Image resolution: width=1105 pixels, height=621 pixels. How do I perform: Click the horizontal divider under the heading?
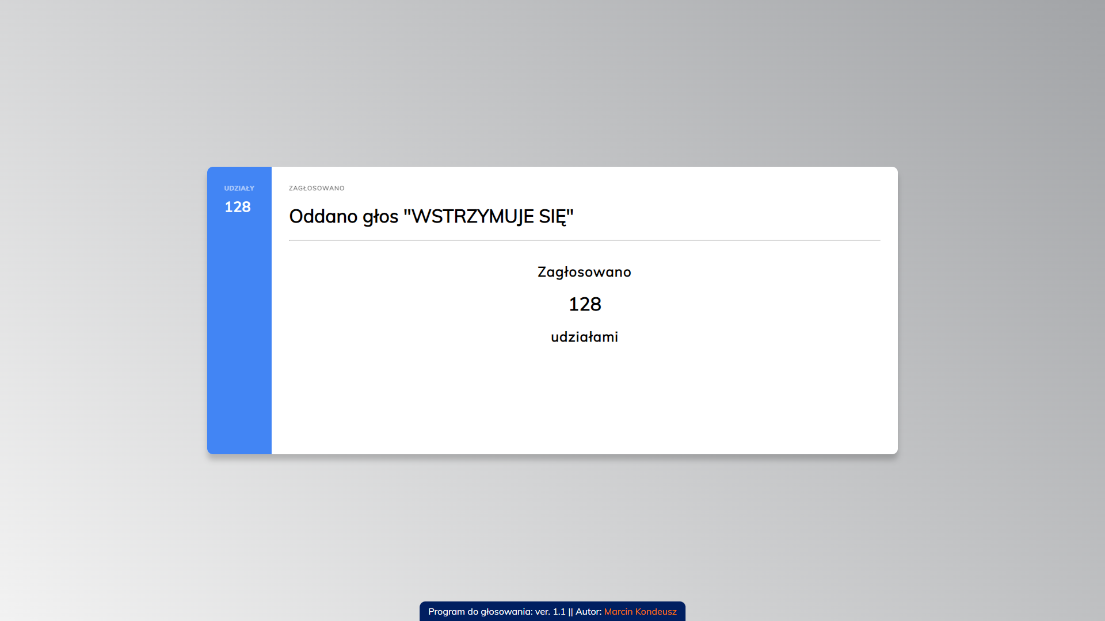click(x=584, y=240)
